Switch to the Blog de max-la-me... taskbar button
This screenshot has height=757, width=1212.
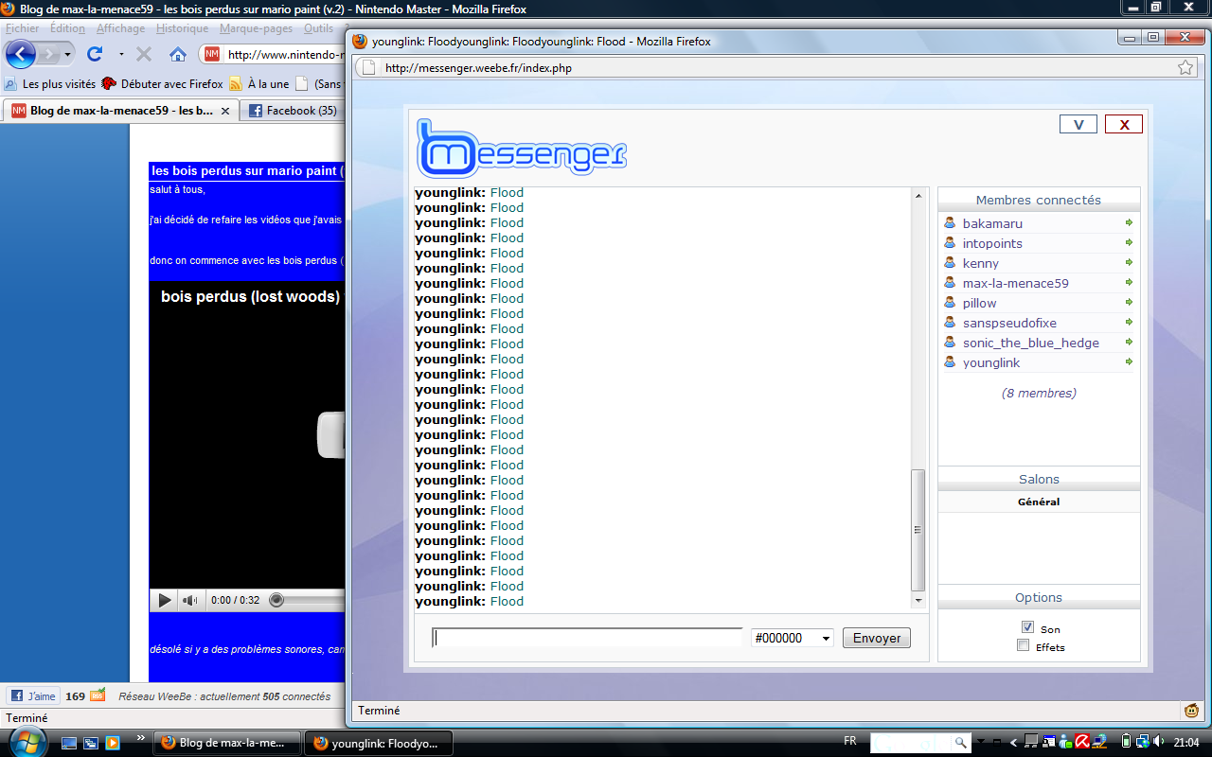[x=227, y=743]
